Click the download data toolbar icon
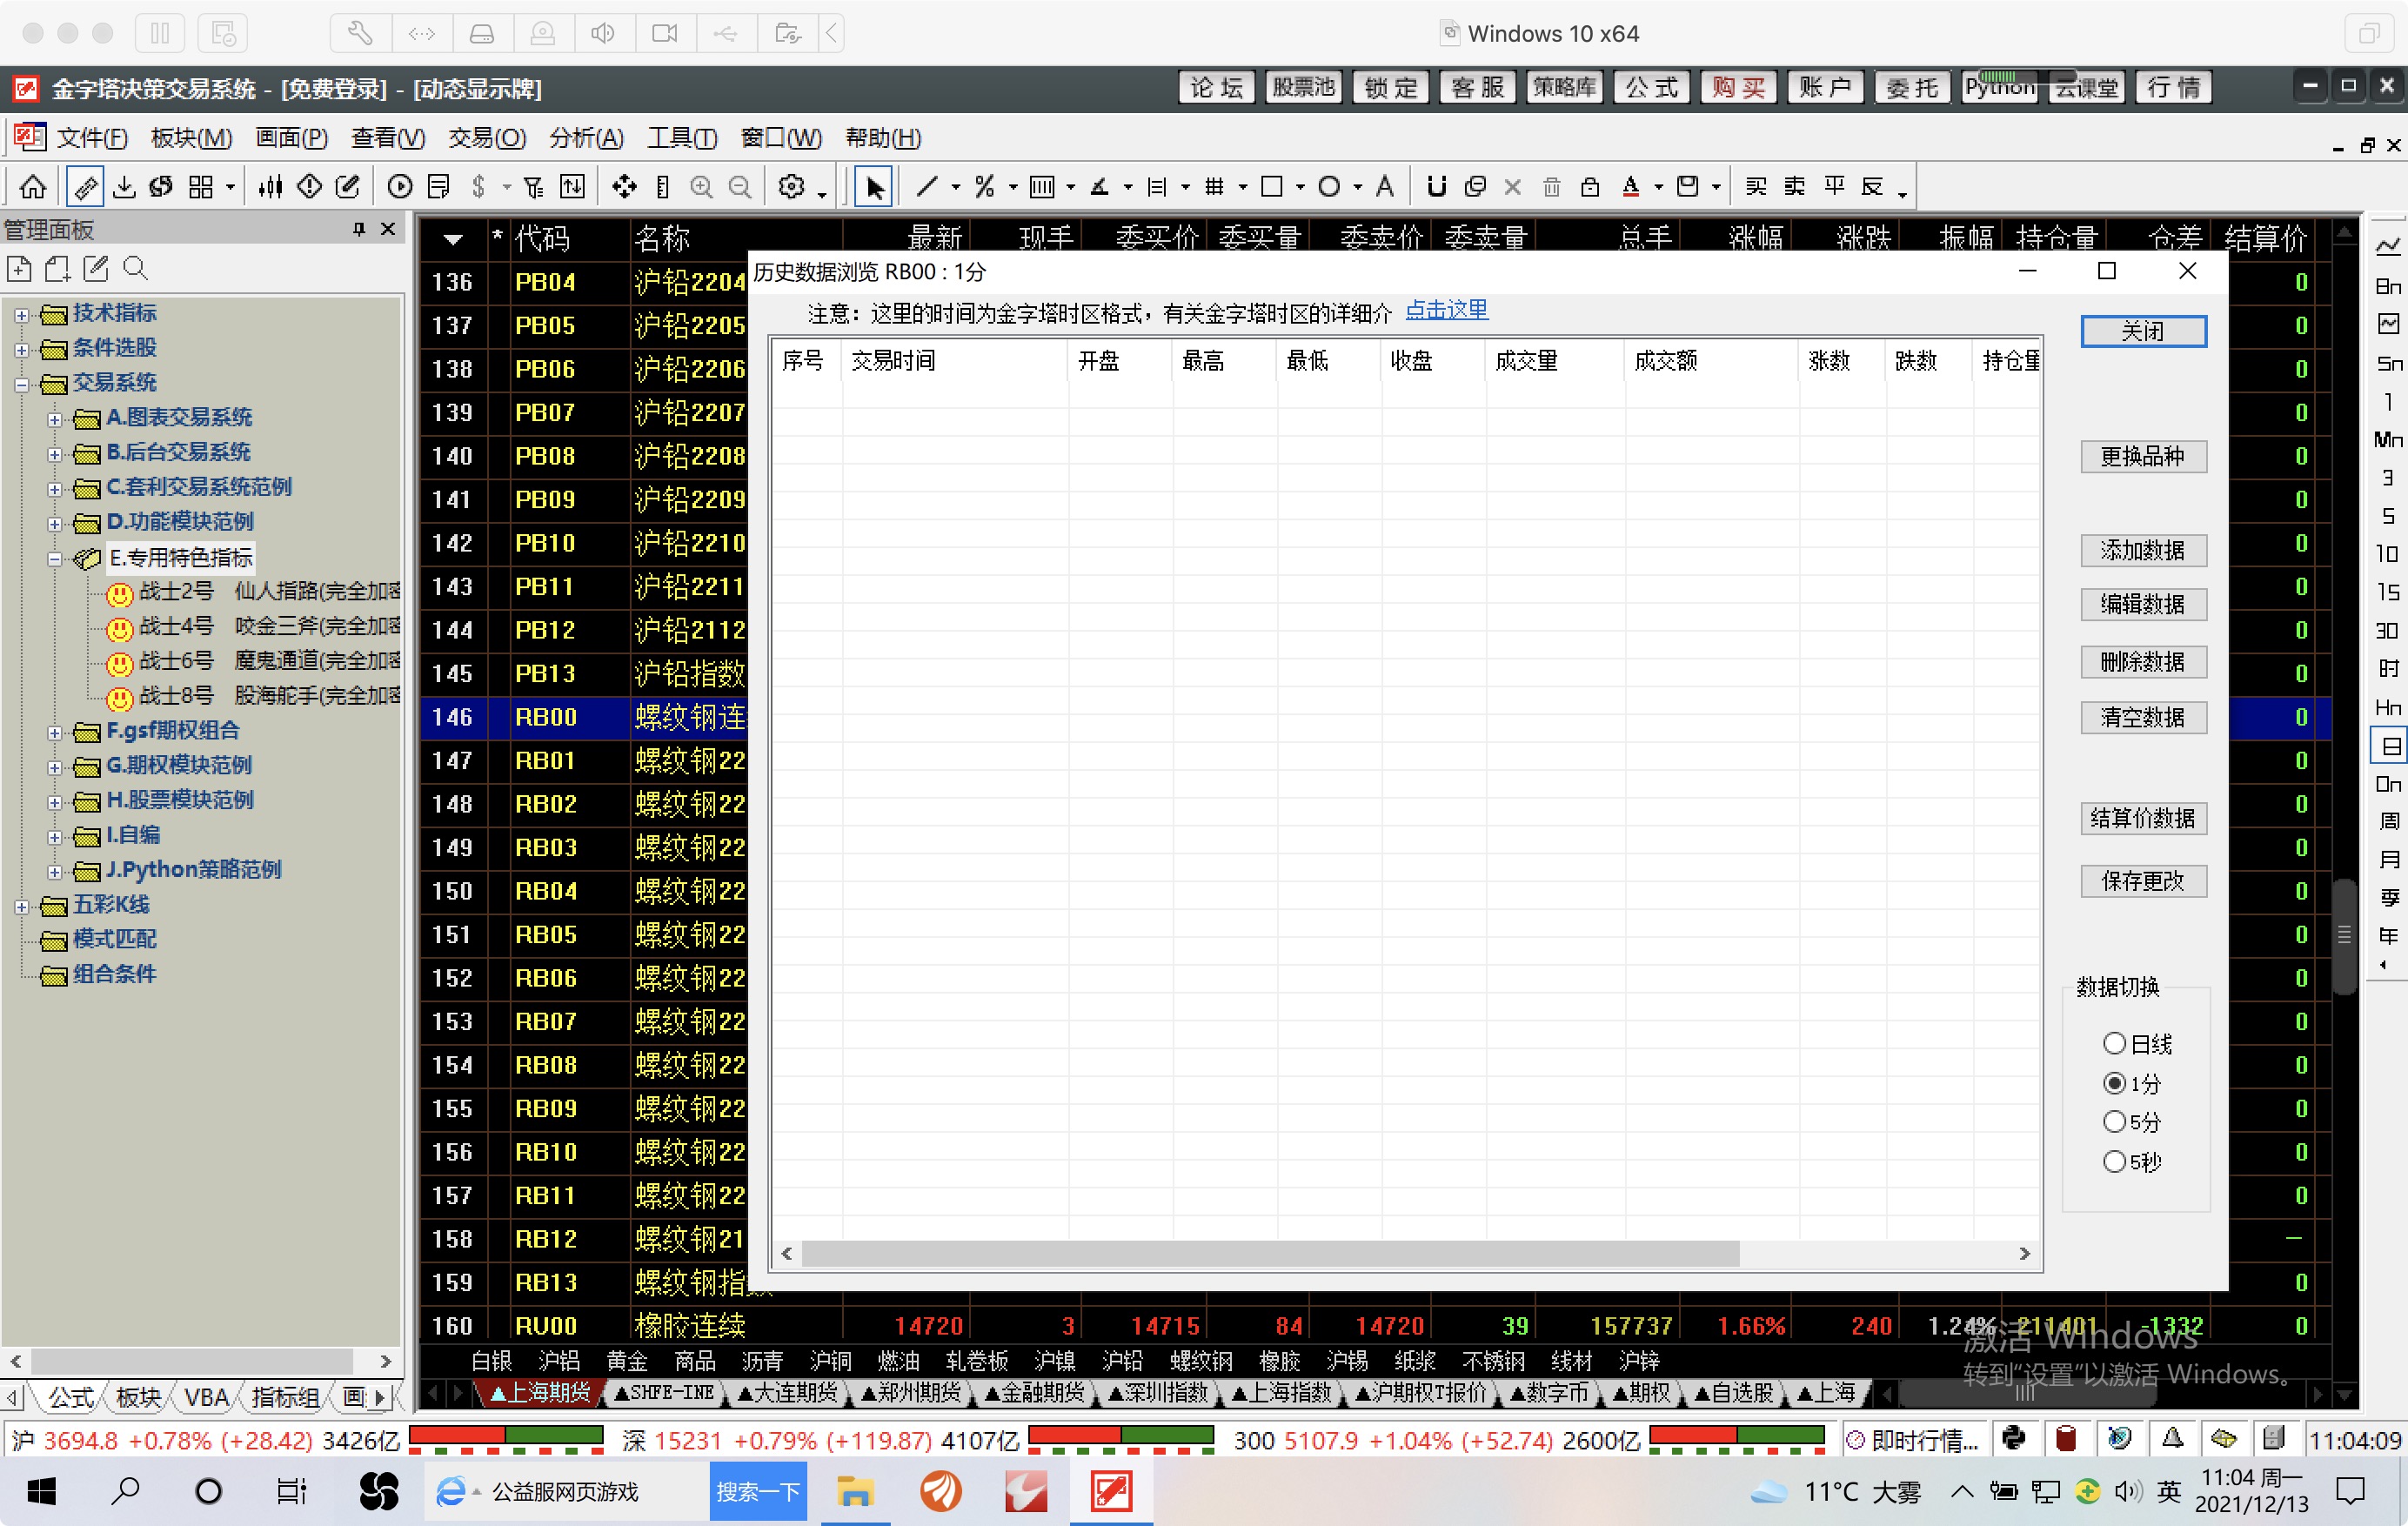Image resolution: width=2408 pixels, height=1526 pixels. pos(124,186)
